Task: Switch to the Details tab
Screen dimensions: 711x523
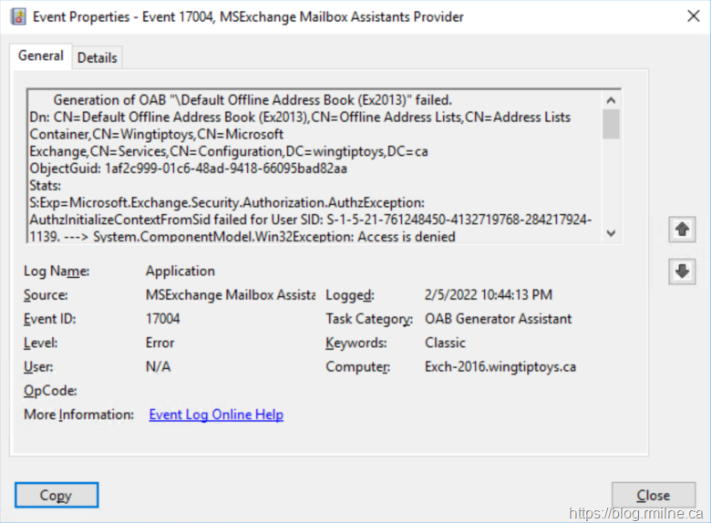Action: tap(97, 57)
